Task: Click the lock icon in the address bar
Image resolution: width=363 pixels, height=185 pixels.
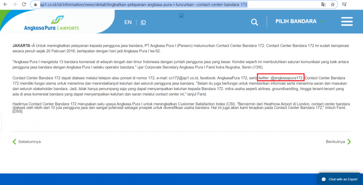Action: click(35, 5)
